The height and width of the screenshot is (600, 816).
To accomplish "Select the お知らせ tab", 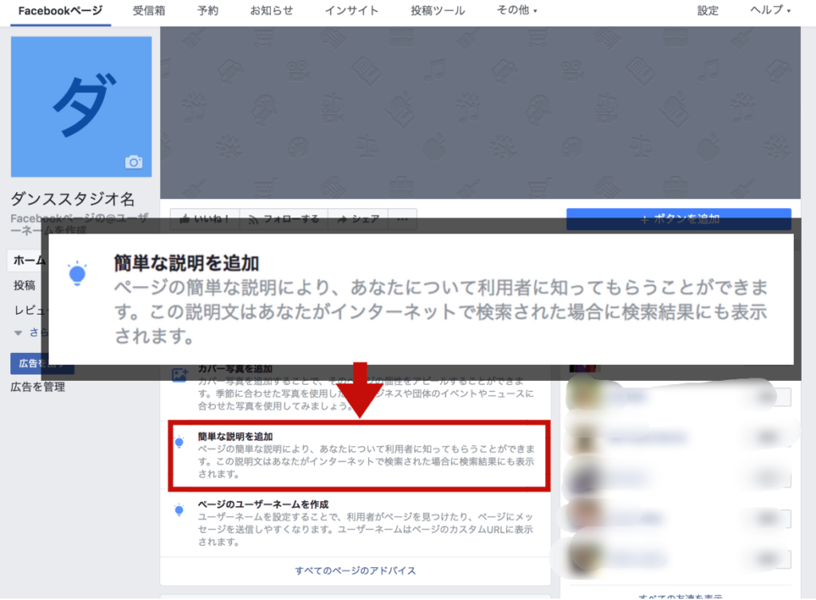I will coord(272,10).
